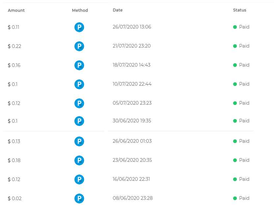Select the date 26/06/2020 01:03
Screen dimensions: 274x209
coord(132,141)
